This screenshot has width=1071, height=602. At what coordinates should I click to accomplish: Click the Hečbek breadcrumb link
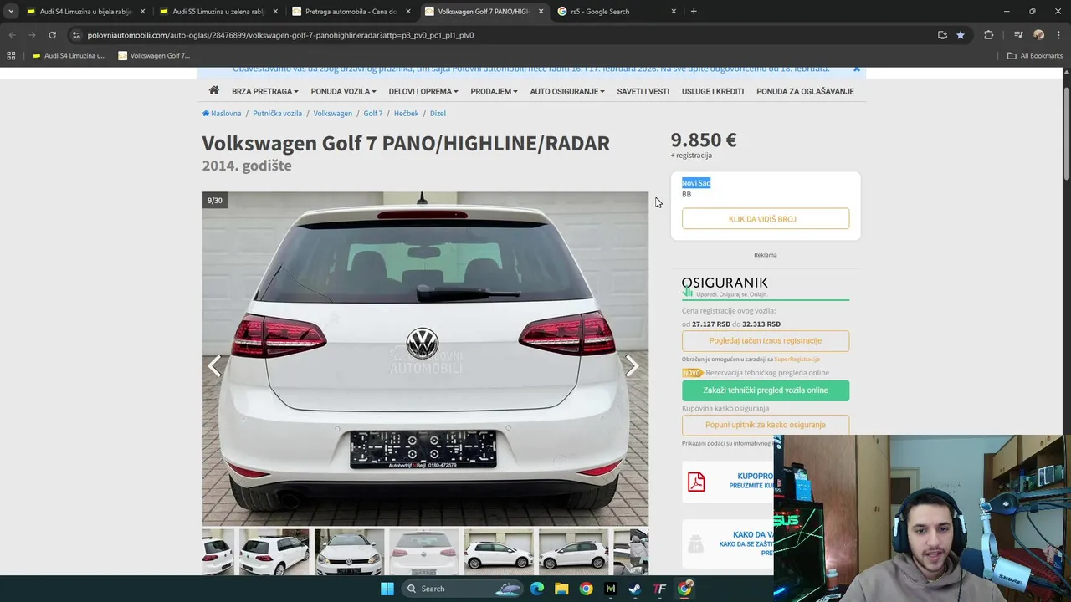click(x=406, y=113)
